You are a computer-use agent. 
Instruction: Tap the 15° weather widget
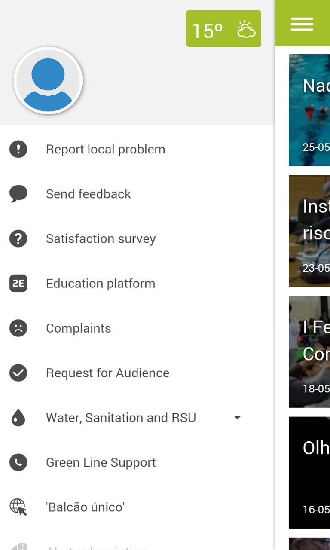[223, 29]
